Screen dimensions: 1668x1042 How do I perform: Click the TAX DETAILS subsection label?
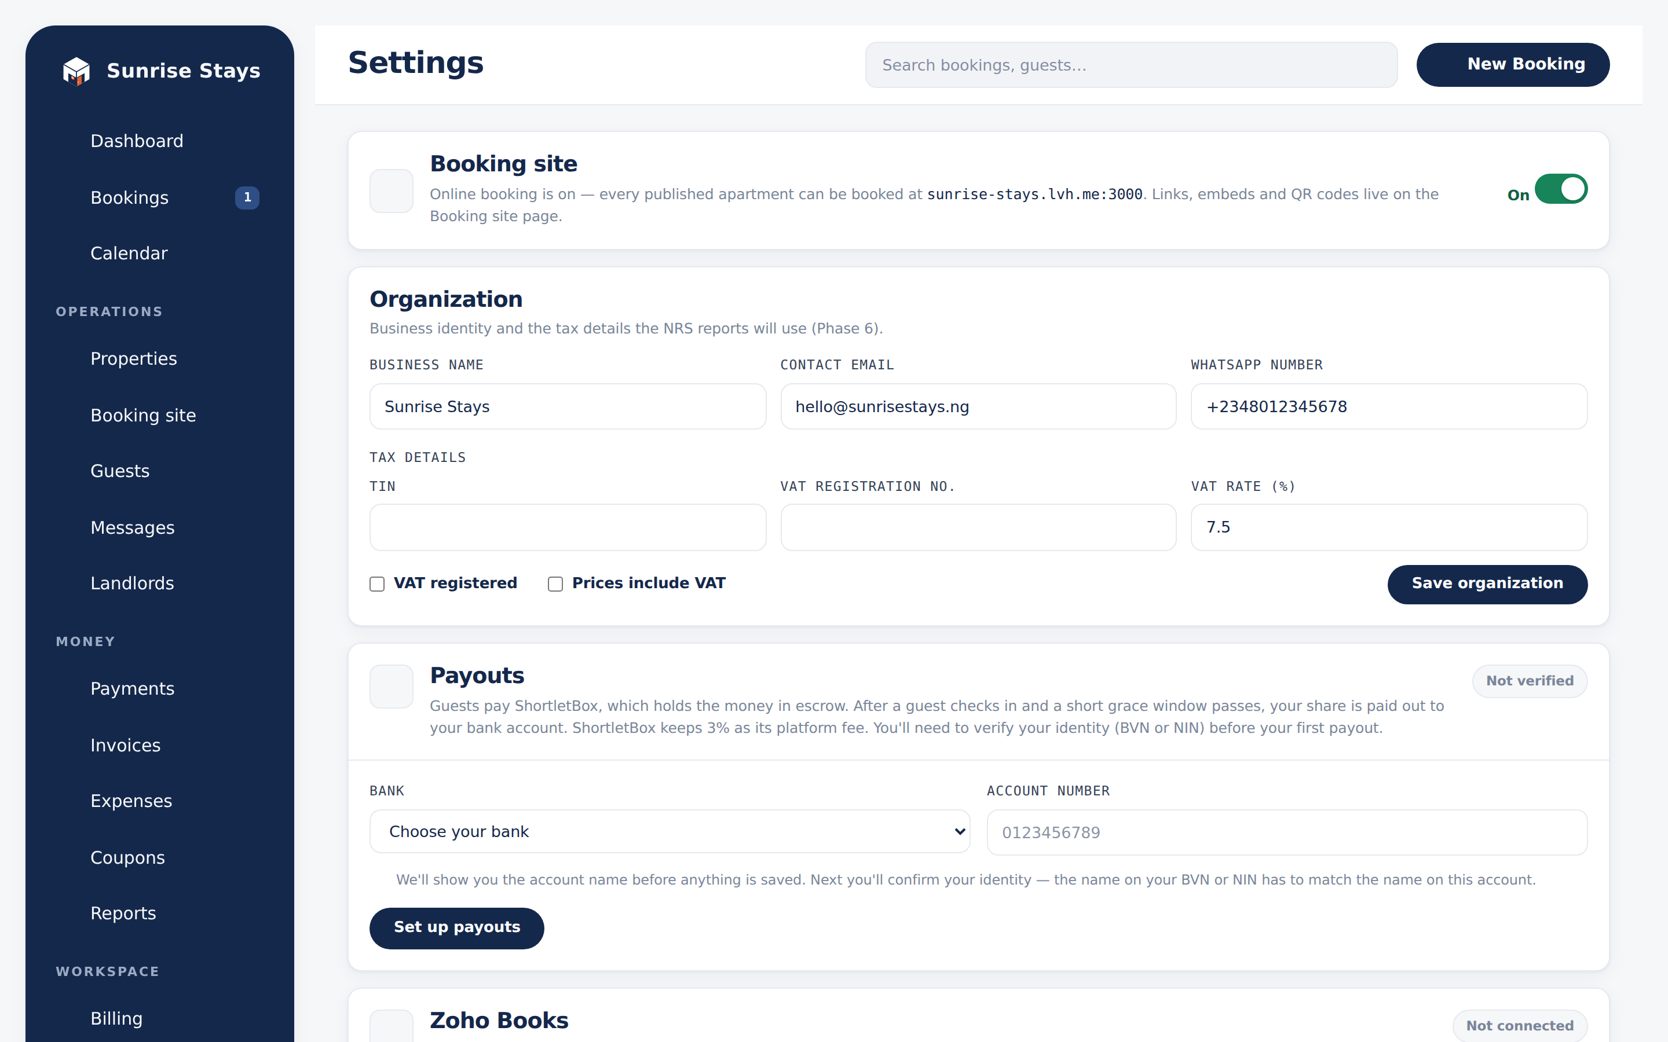417,458
